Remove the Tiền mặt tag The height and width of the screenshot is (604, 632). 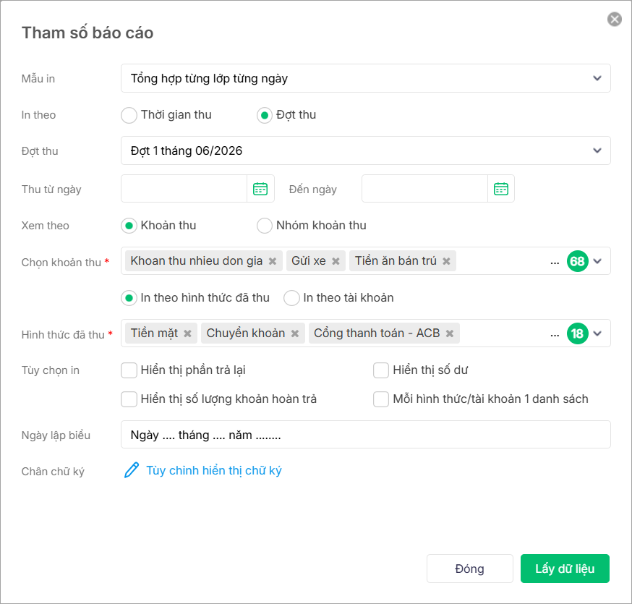187,333
